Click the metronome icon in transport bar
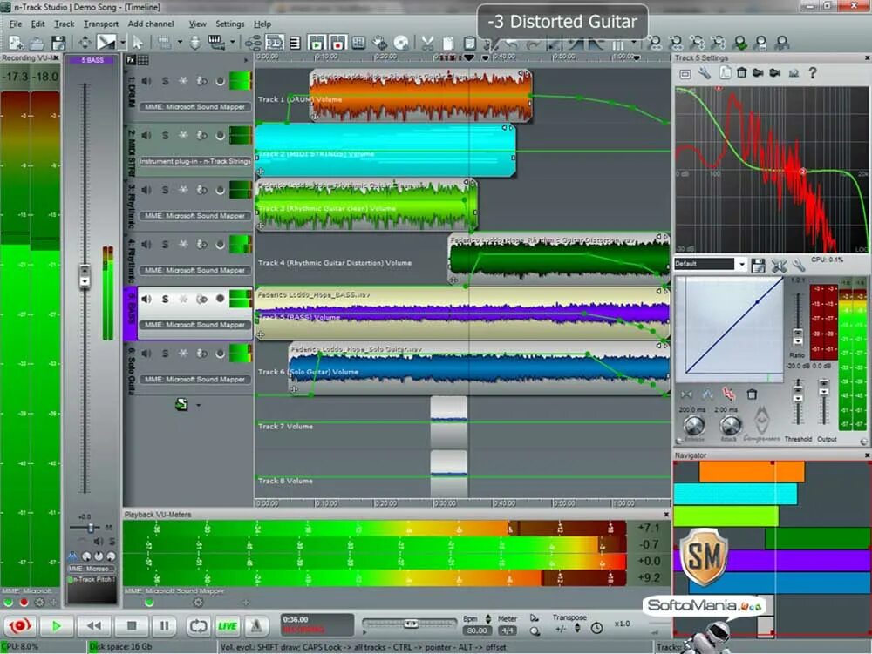Image resolution: width=872 pixels, height=654 pixels. point(255,625)
